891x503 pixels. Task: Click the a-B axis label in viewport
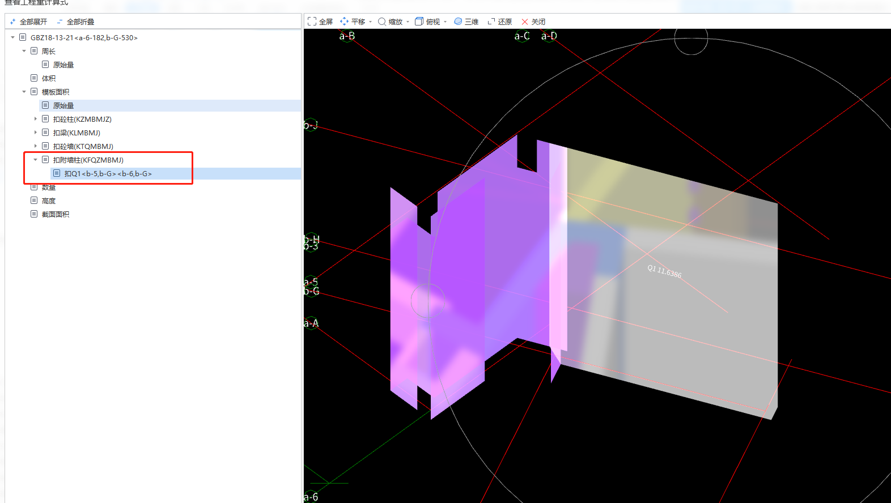pyautogui.click(x=347, y=36)
